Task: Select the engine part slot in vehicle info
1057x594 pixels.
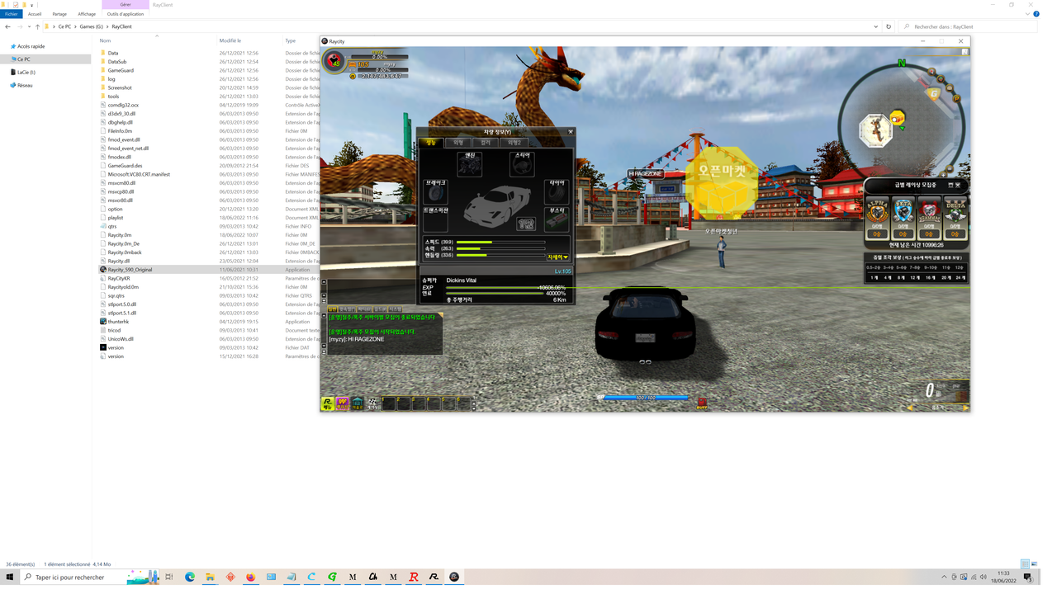Action: 470,164
